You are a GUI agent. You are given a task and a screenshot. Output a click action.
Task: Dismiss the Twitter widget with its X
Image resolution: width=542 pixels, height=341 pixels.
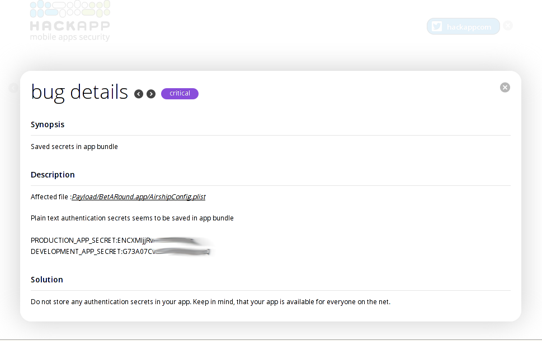[x=508, y=26]
